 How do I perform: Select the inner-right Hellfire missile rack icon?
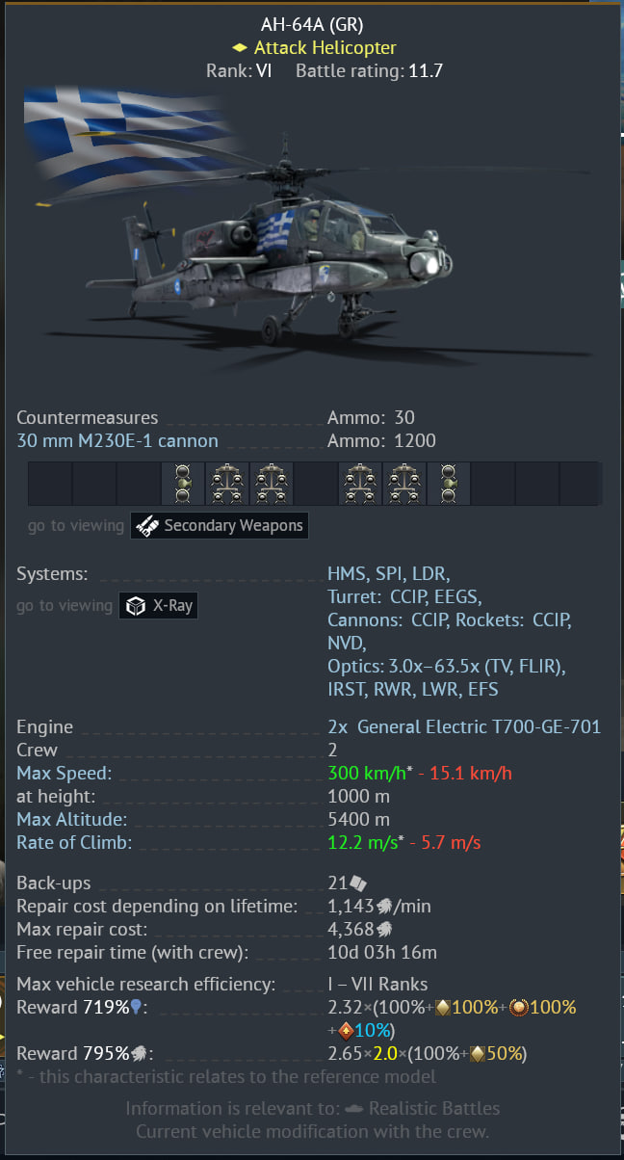click(360, 484)
